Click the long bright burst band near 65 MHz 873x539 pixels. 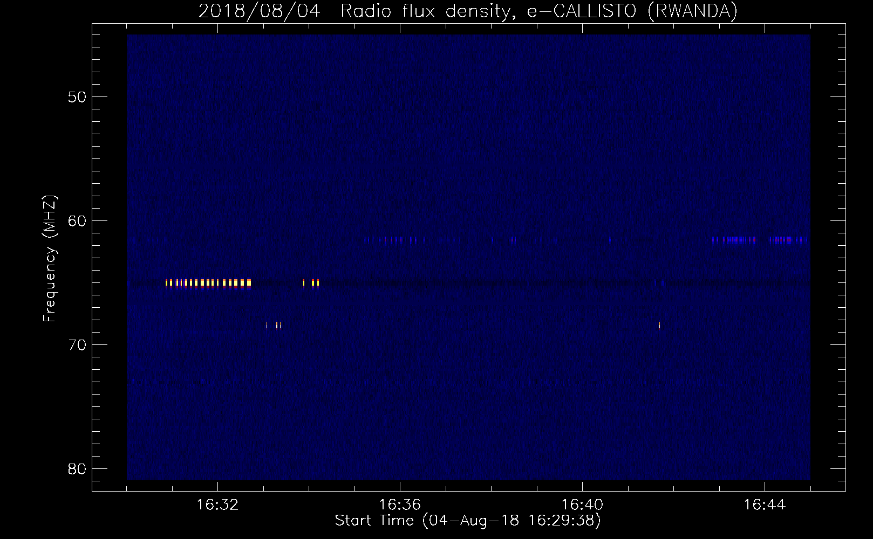[x=208, y=284]
